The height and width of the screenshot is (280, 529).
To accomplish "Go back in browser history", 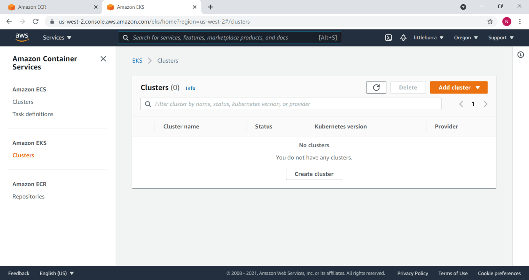I will [9, 21].
